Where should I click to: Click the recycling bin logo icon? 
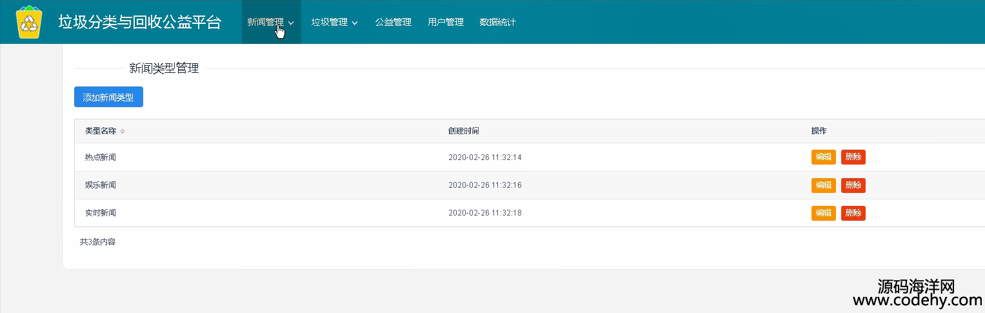coord(29,22)
